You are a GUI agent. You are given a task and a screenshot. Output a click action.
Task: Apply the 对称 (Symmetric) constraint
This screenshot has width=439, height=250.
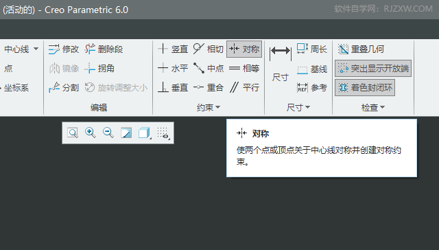pyautogui.click(x=244, y=49)
